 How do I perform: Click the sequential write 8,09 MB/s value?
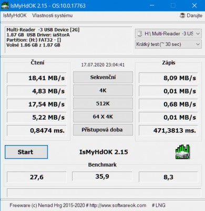[168, 78]
